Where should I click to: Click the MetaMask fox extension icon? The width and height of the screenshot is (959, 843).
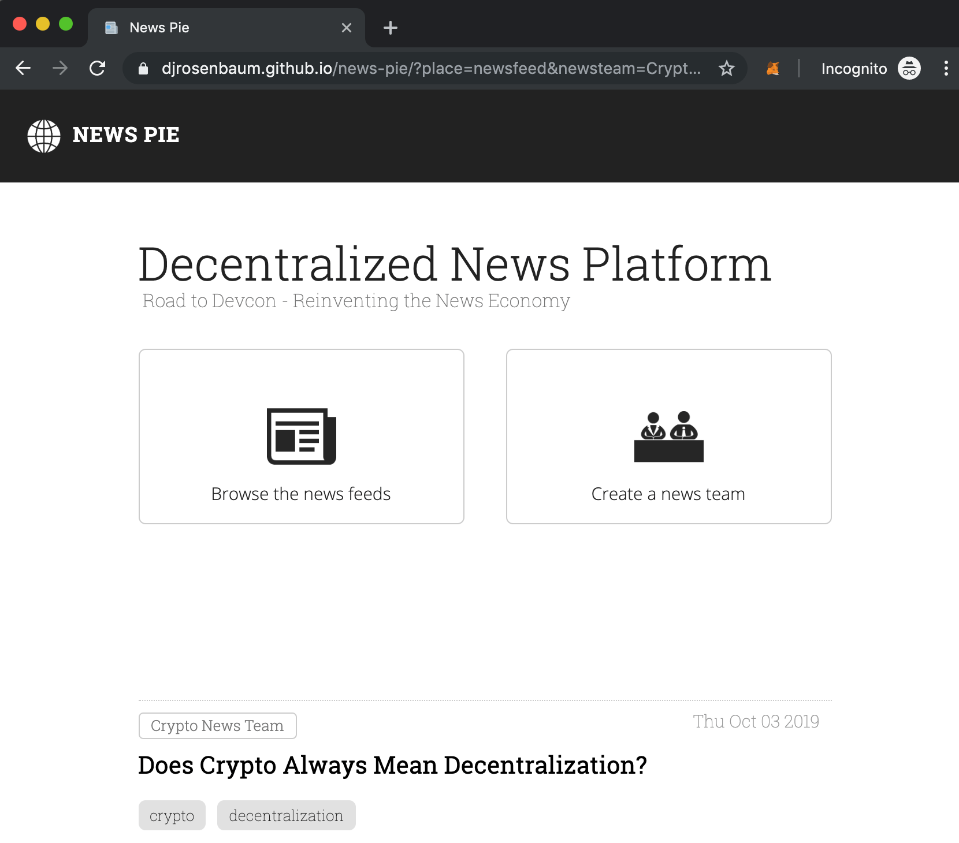click(x=772, y=69)
